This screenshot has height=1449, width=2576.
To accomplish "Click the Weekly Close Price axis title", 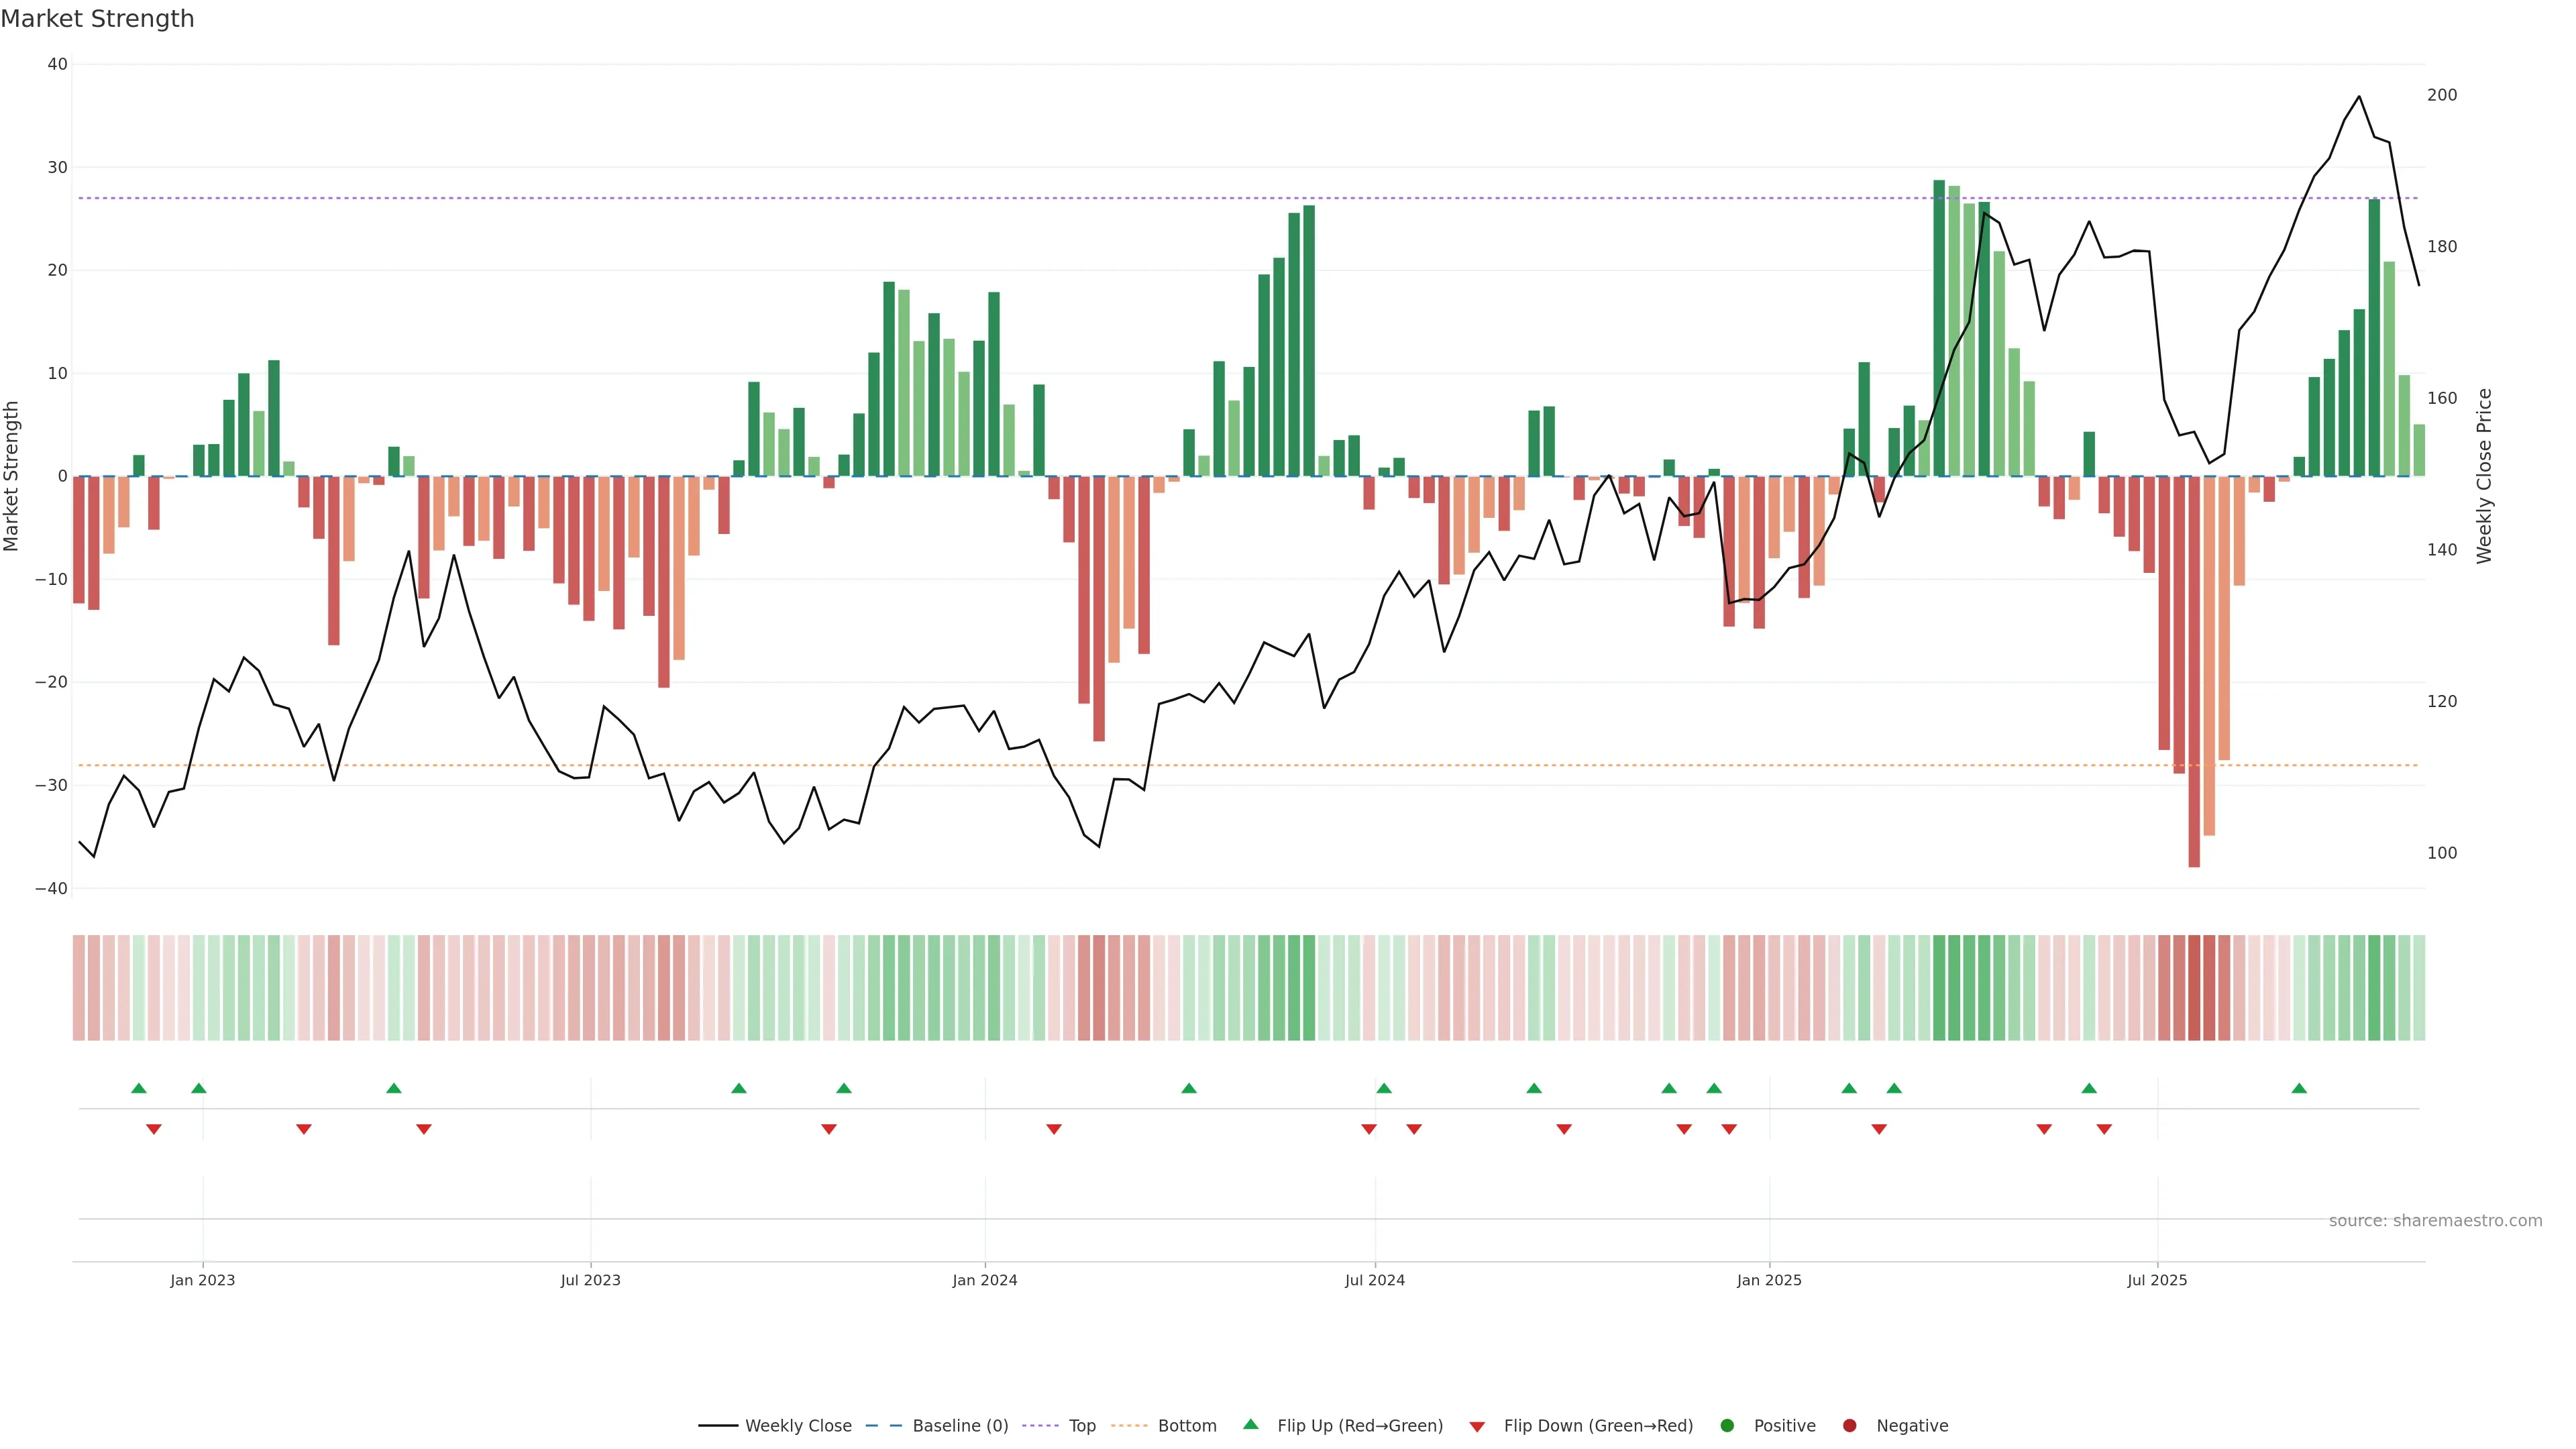I will click(x=2485, y=476).
